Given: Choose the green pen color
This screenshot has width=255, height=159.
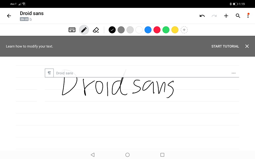Looking at the screenshot, I should click(166, 30).
